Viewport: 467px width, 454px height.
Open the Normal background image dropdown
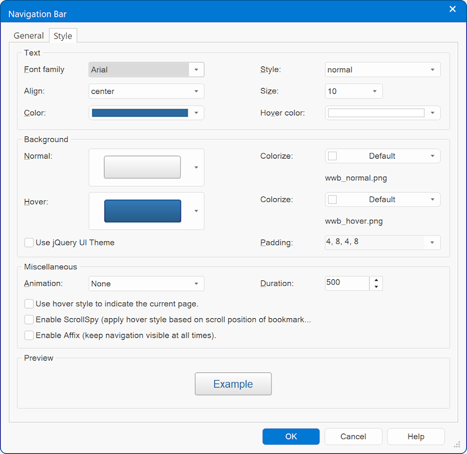196,167
